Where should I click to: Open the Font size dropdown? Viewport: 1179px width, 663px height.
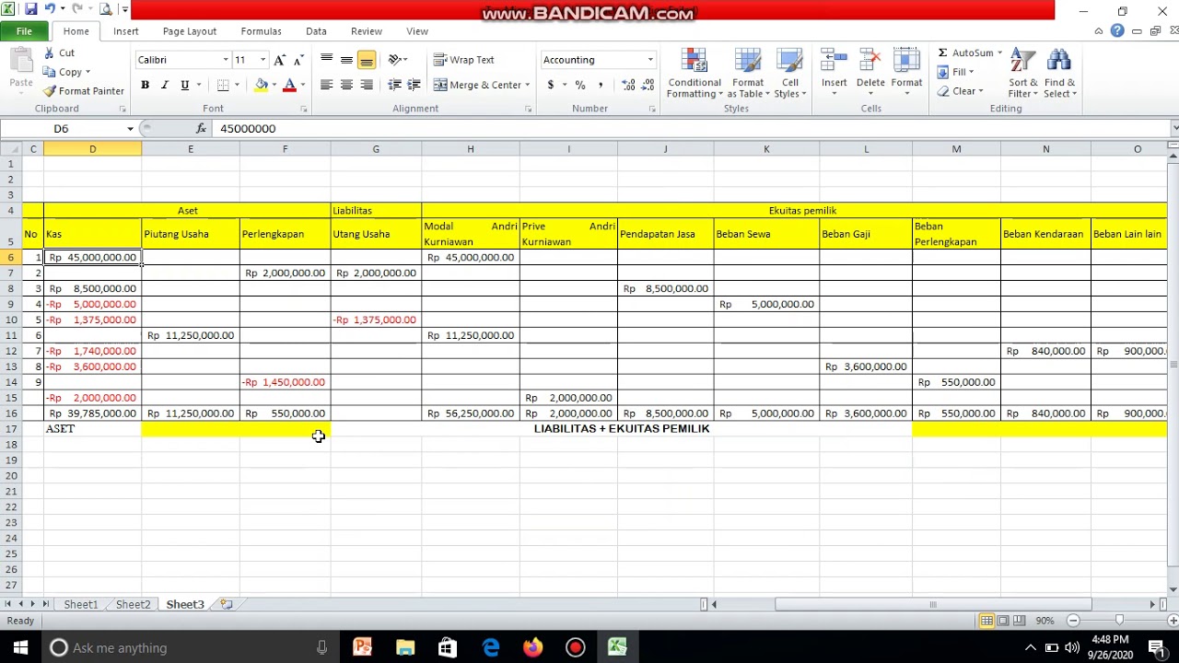(263, 60)
